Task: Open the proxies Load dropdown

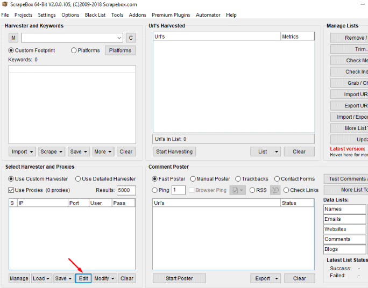Action: point(41,278)
